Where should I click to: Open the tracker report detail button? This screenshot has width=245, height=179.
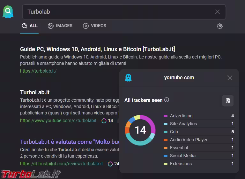click(x=228, y=101)
